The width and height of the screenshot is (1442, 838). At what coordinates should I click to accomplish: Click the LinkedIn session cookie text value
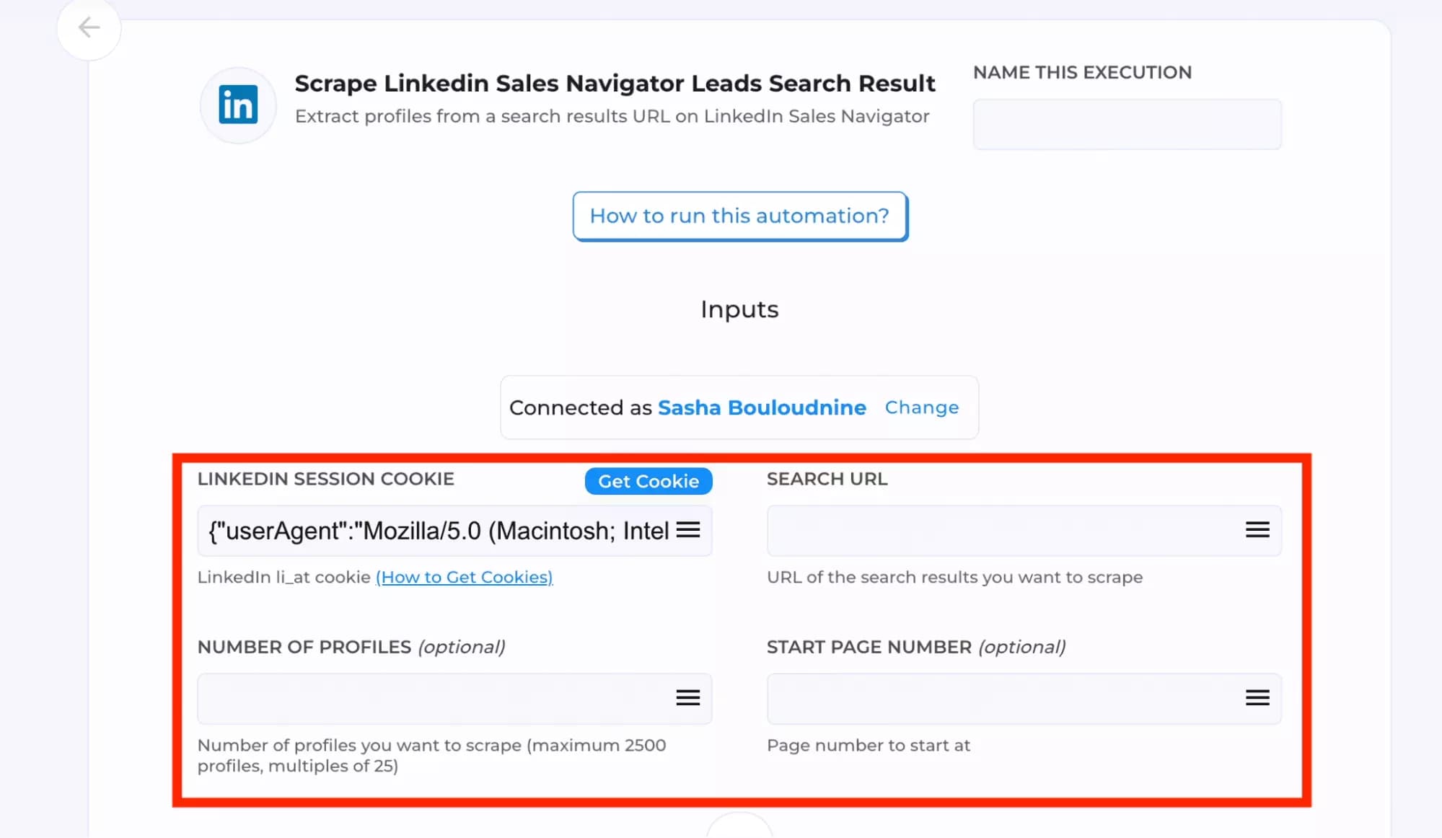(433, 530)
